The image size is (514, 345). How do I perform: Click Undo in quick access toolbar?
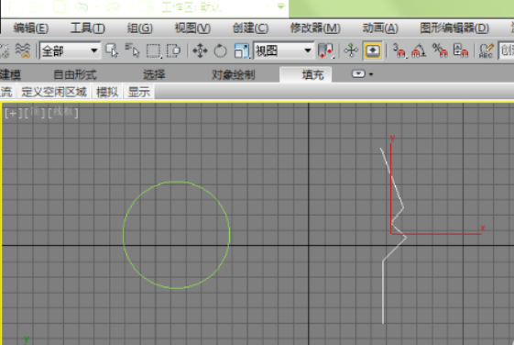pyautogui.click(x=82, y=7)
